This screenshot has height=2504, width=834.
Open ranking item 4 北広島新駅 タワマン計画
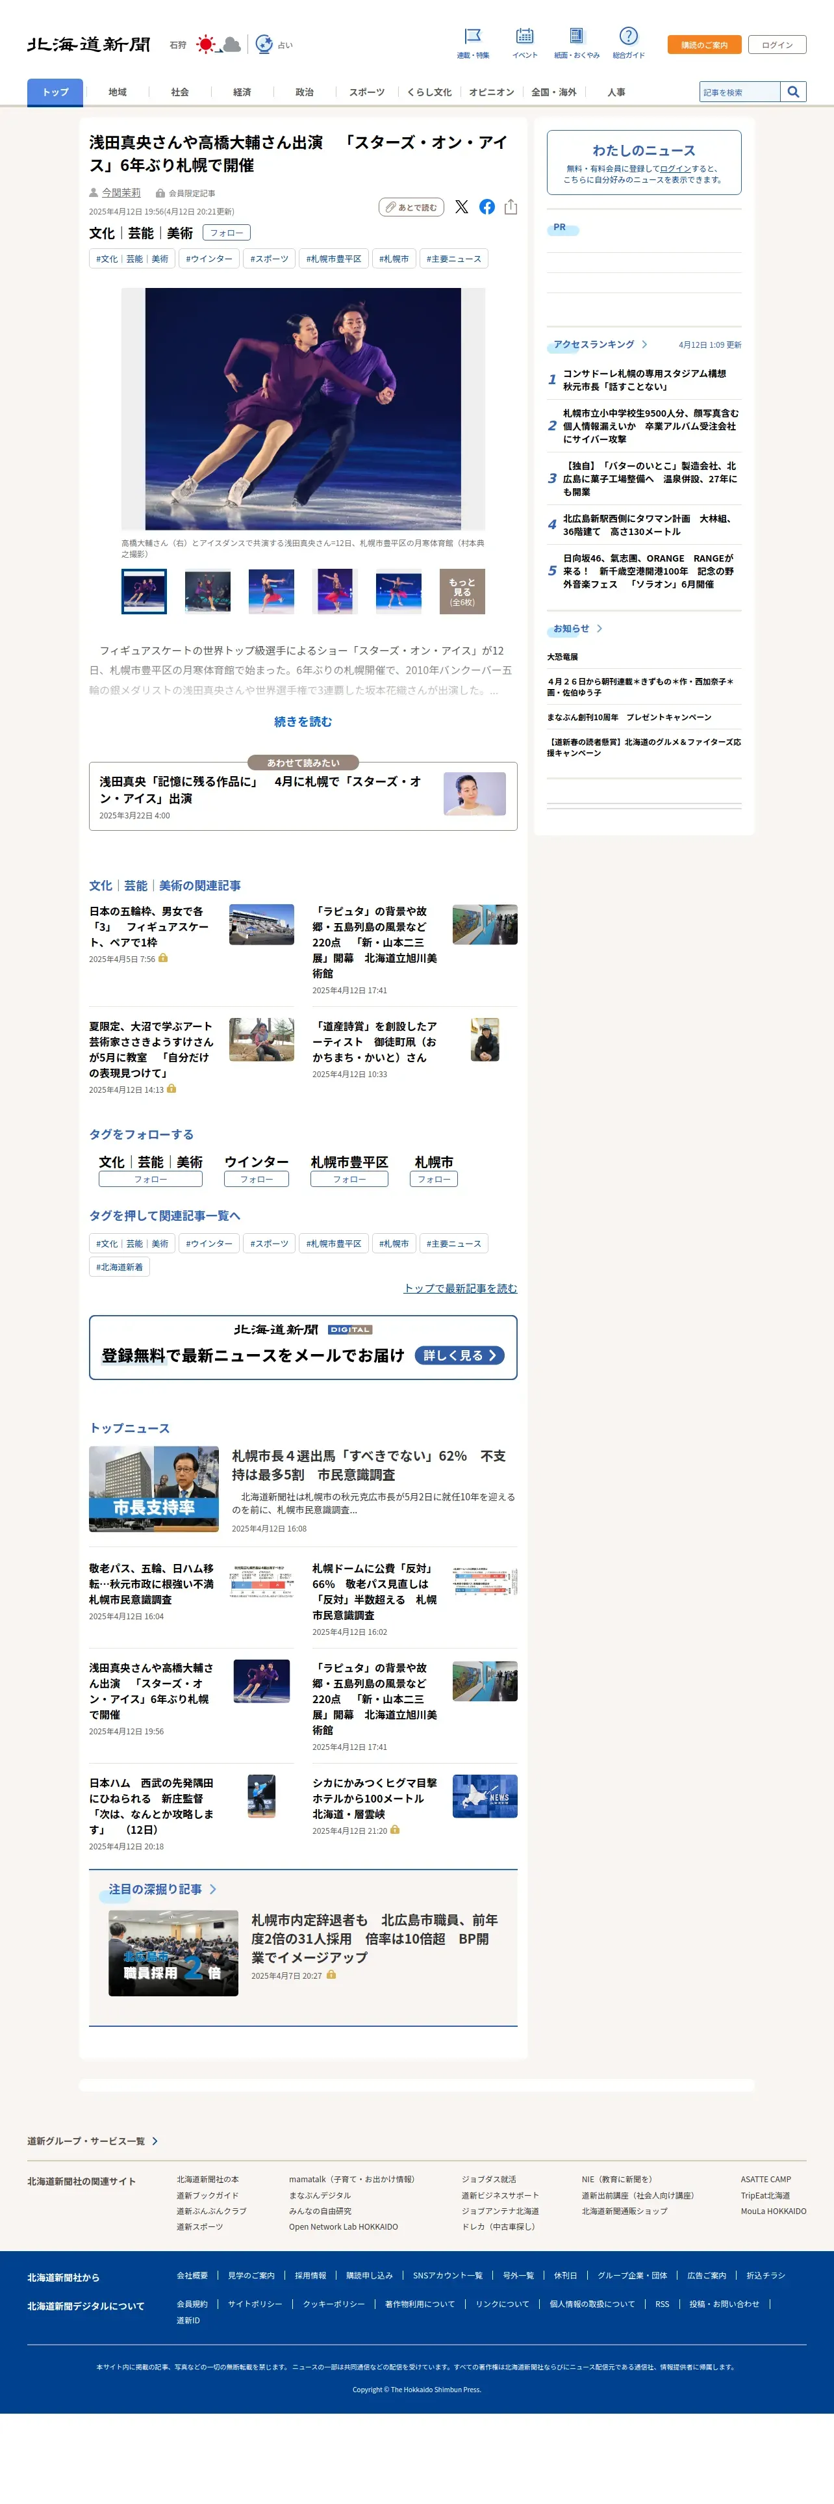pyautogui.click(x=649, y=525)
